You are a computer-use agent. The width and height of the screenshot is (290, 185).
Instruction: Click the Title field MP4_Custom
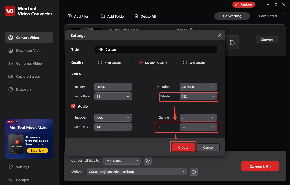click(156, 50)
